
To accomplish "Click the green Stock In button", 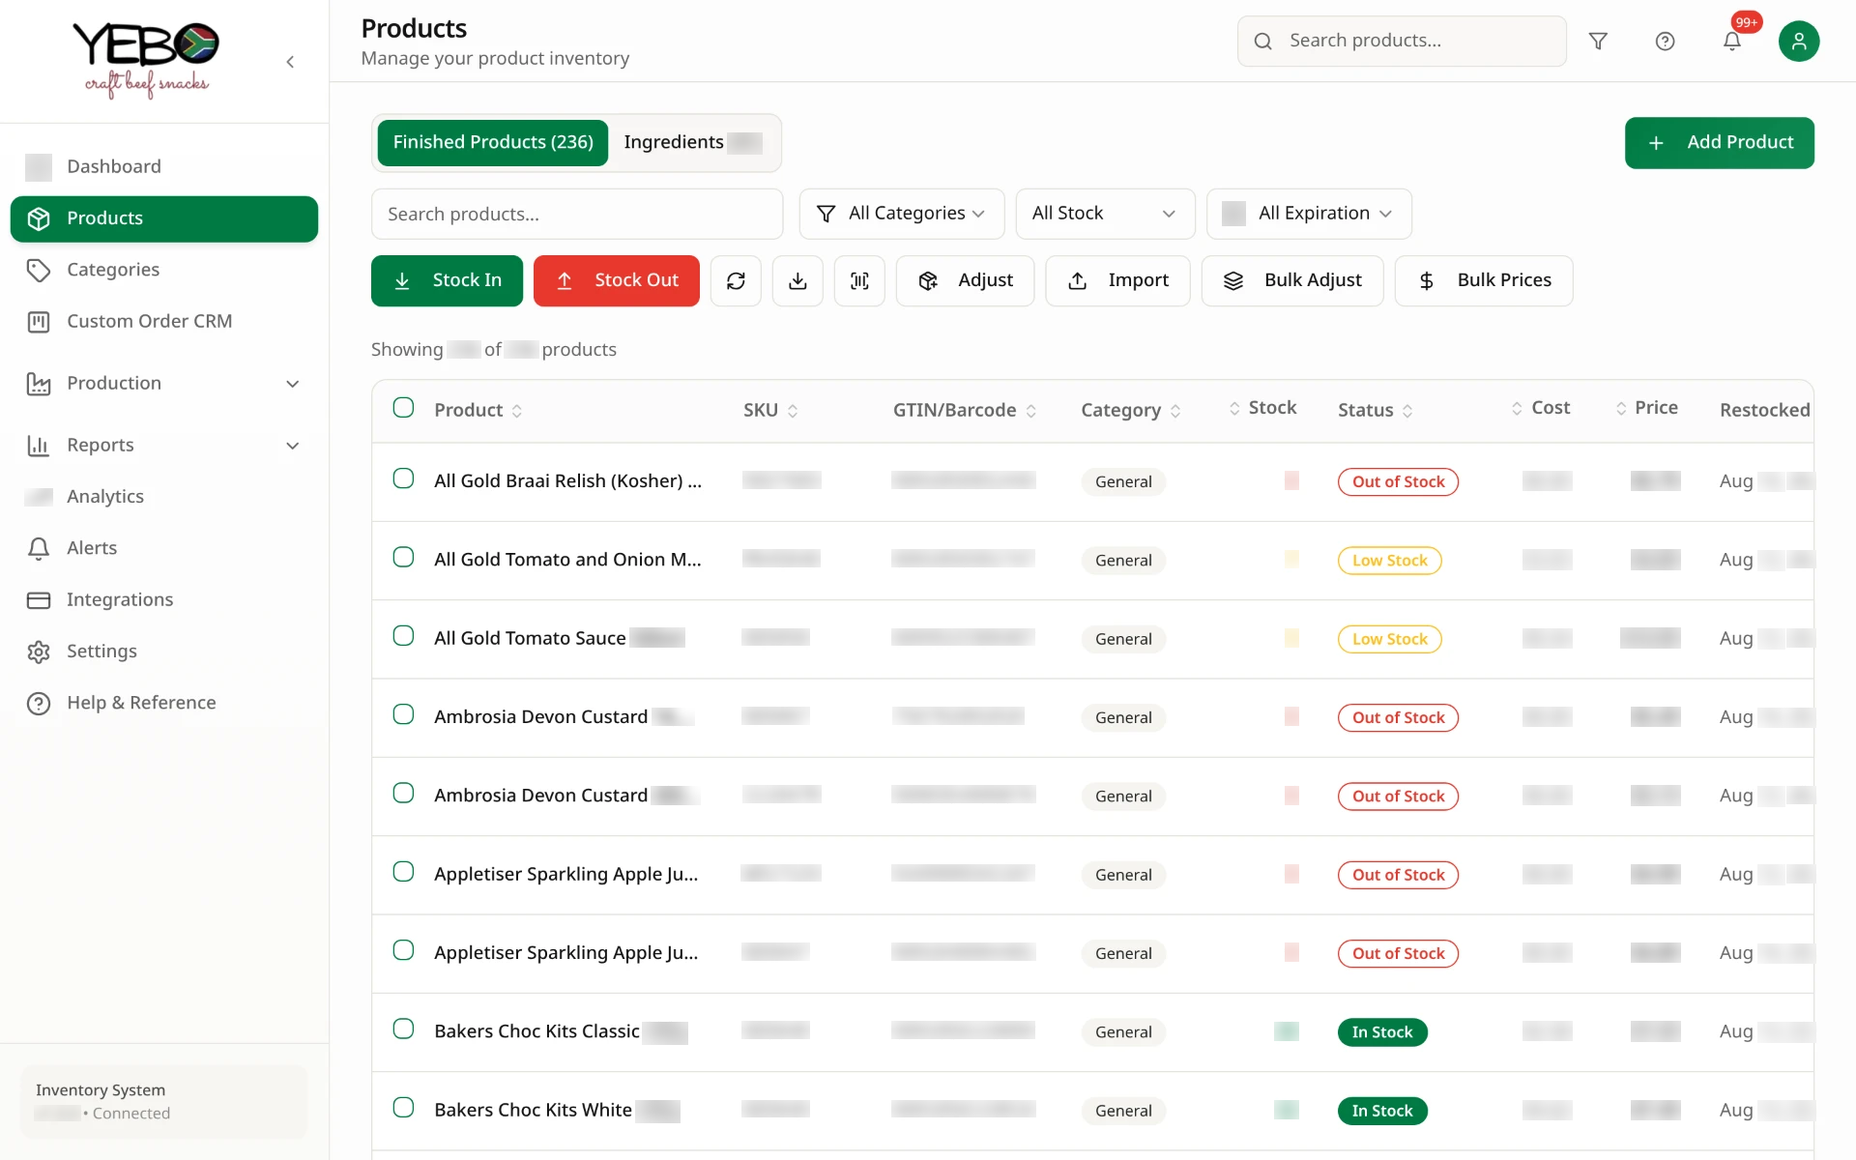I will click(447, 280).
